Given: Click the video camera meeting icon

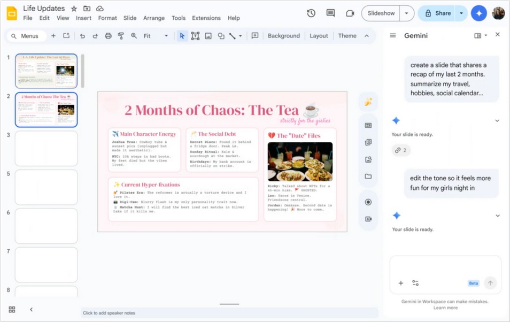Looking at the screenshot, I should (x=350, y=13).
